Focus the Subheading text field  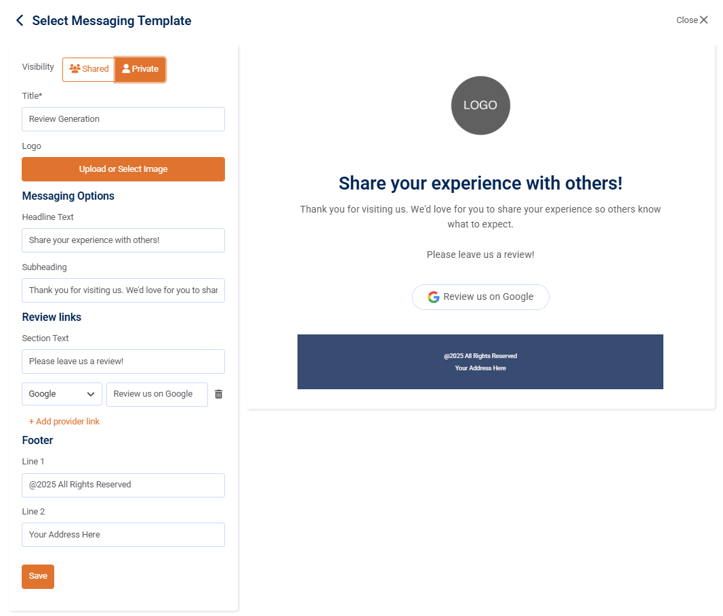pos(123,290)
